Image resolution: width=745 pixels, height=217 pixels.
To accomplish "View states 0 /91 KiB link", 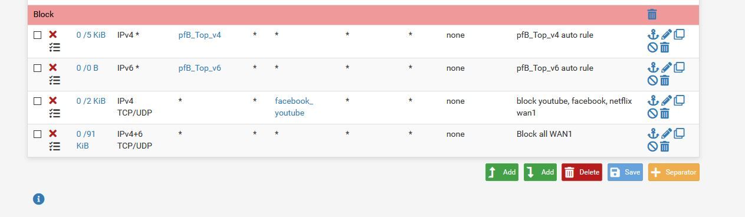I will 86,140.
